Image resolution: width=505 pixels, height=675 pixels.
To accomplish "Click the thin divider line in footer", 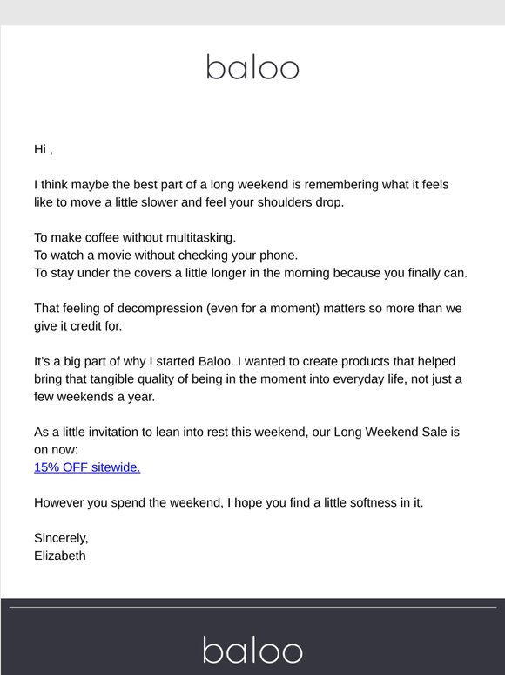I will tap(252, 608).
